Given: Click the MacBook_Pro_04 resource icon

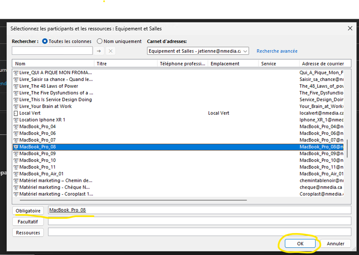Looking at the screenshot, I should pyautogui.click(x=16, y=127).
